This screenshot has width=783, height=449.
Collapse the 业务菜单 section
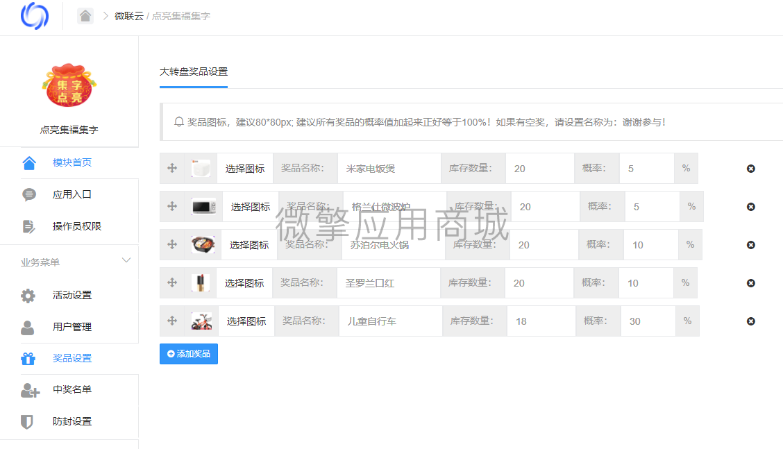click(x=126, y=260)
